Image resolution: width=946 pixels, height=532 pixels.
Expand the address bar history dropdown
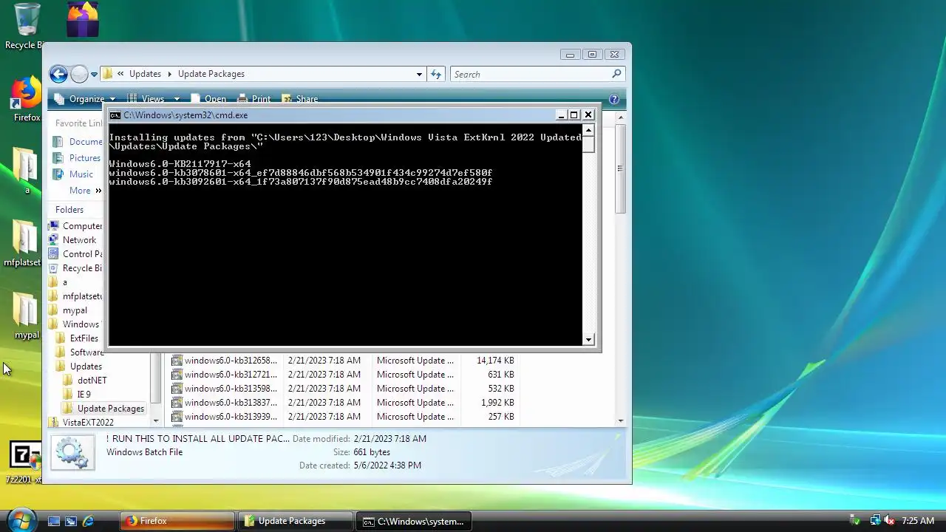tap(419, 74)
